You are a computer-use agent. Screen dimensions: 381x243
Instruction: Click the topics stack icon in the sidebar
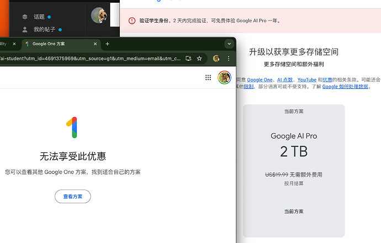24,17
